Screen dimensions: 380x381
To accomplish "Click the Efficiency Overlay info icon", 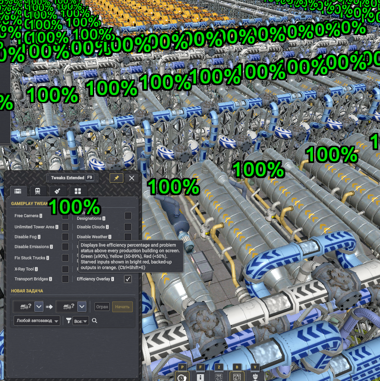I will click(x=113, y=279).
